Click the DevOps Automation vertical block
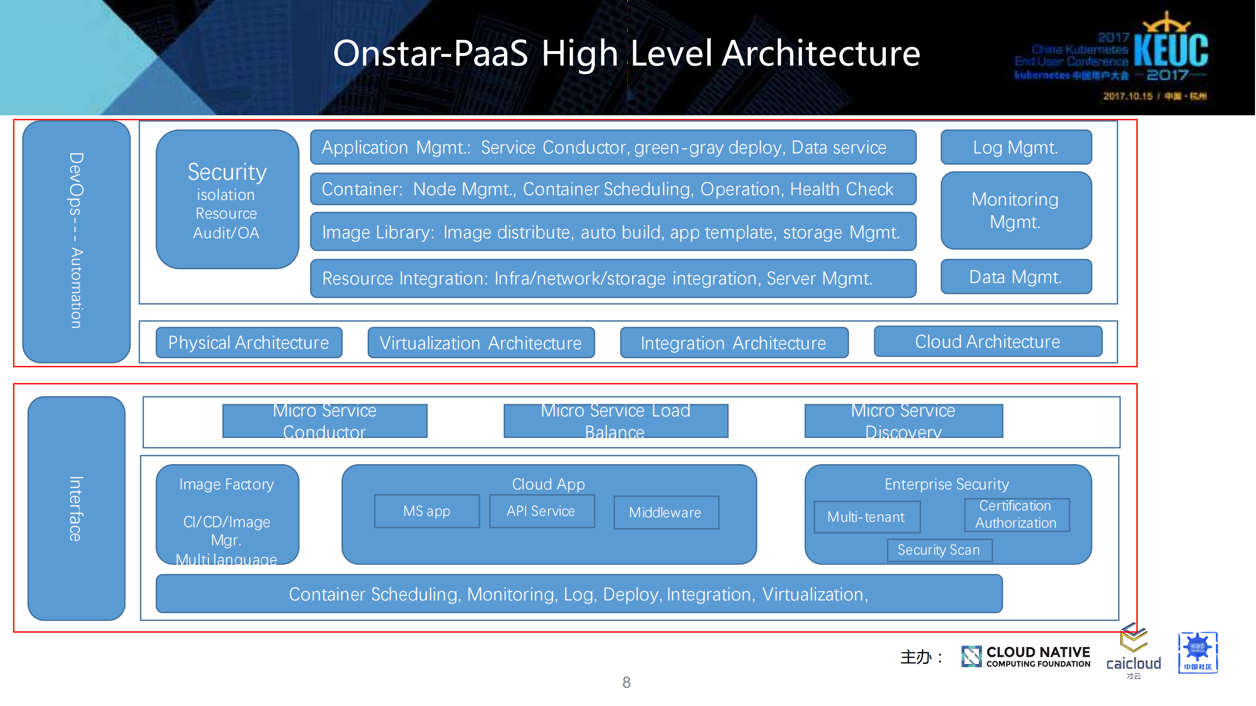Screen dimensions: 1256x706 pyautogui.click(x=76, y=241)
